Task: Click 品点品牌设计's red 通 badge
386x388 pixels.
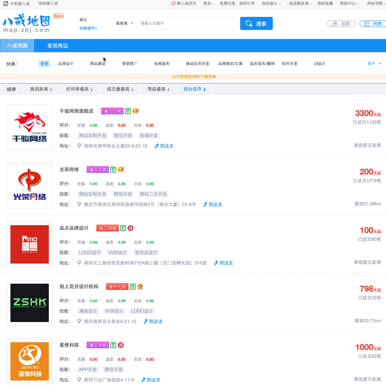Action: [130, 228]
